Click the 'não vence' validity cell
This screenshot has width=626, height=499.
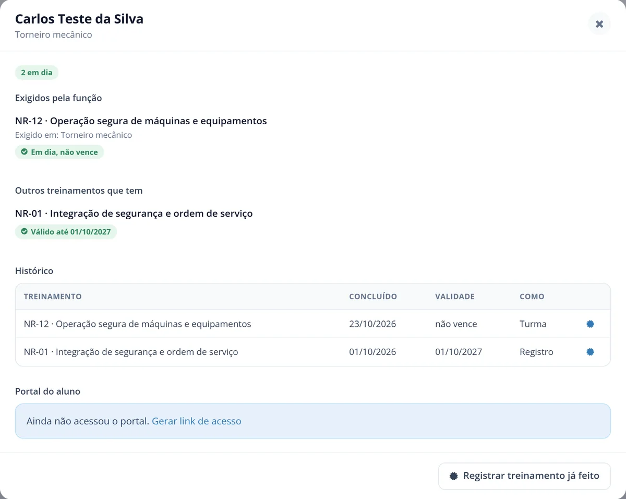click(x=456, y=324)
